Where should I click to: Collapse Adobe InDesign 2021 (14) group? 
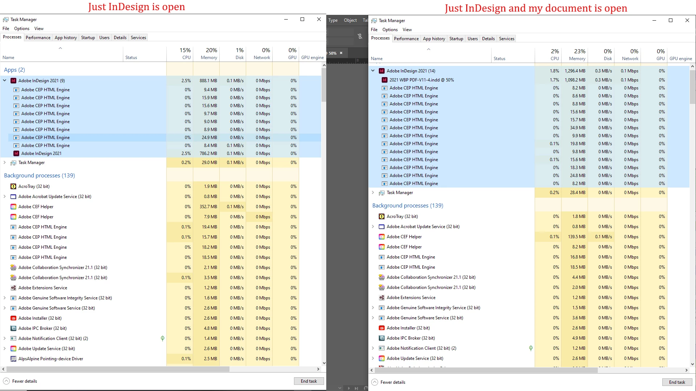click(373, 71)
